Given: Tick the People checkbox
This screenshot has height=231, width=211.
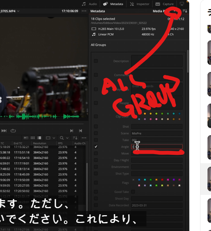Looking at the screenshot, I should pos(96,103).
